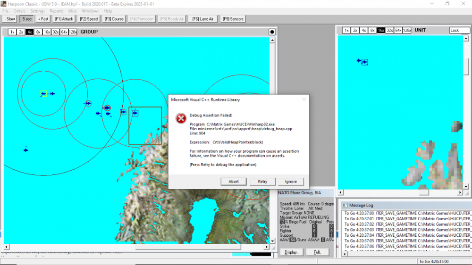Click the NATO Plane Group, BIA title
Screen dimensions: 472x265
click(x=300, y=193)
